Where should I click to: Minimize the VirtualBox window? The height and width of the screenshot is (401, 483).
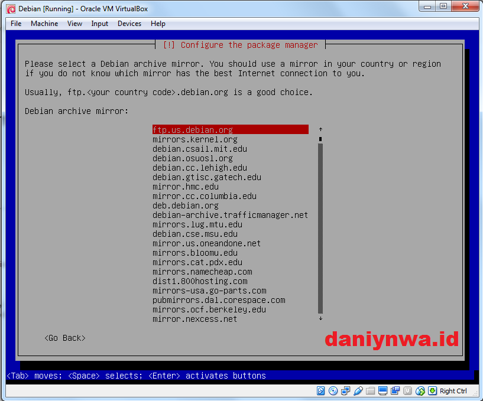point(427,6)
